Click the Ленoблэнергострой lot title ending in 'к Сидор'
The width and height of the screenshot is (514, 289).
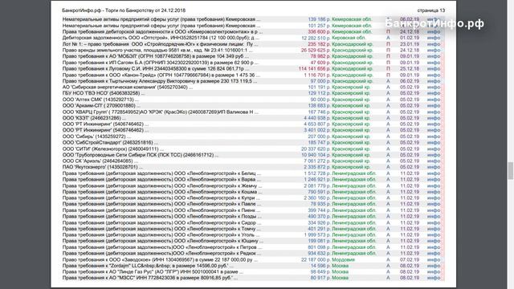(x=161, y=223)
